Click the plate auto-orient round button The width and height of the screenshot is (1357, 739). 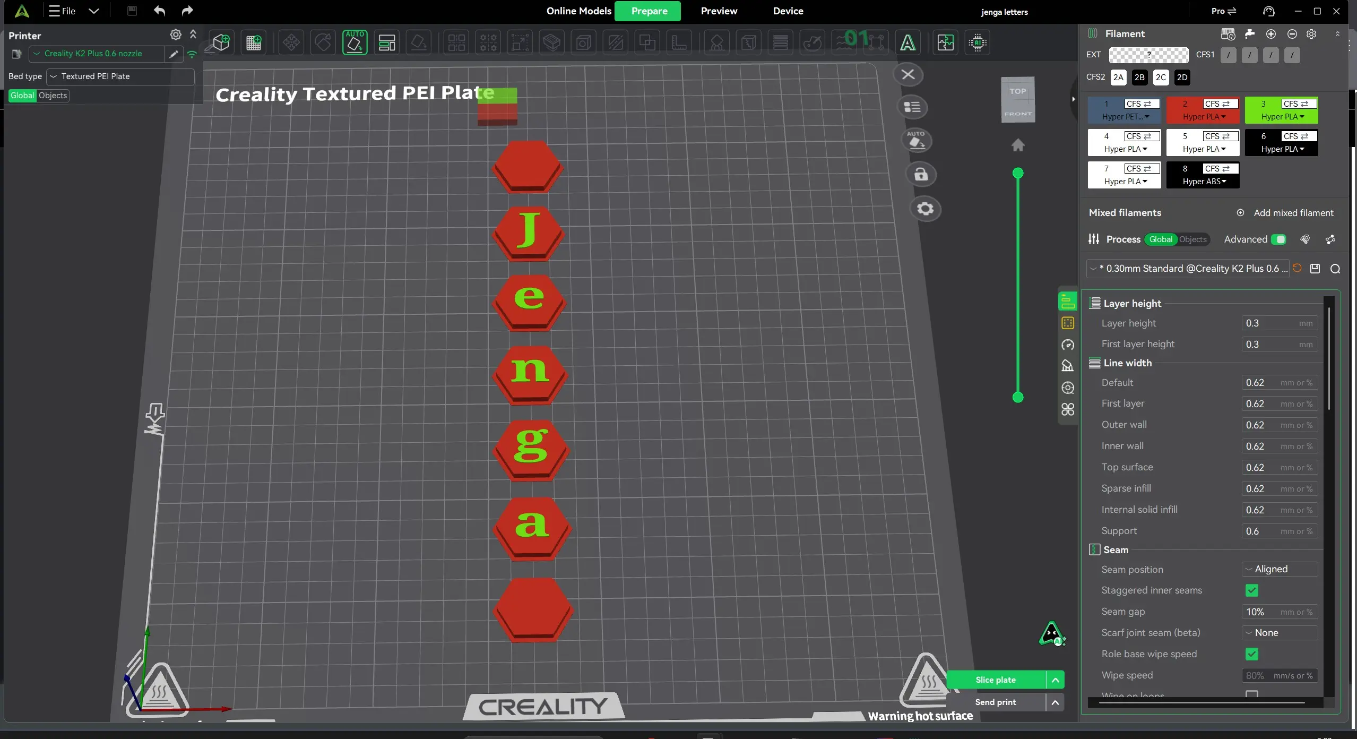[x=917, y=141]
